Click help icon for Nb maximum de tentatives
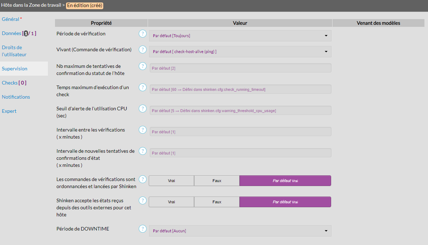 tap(142, 66)
